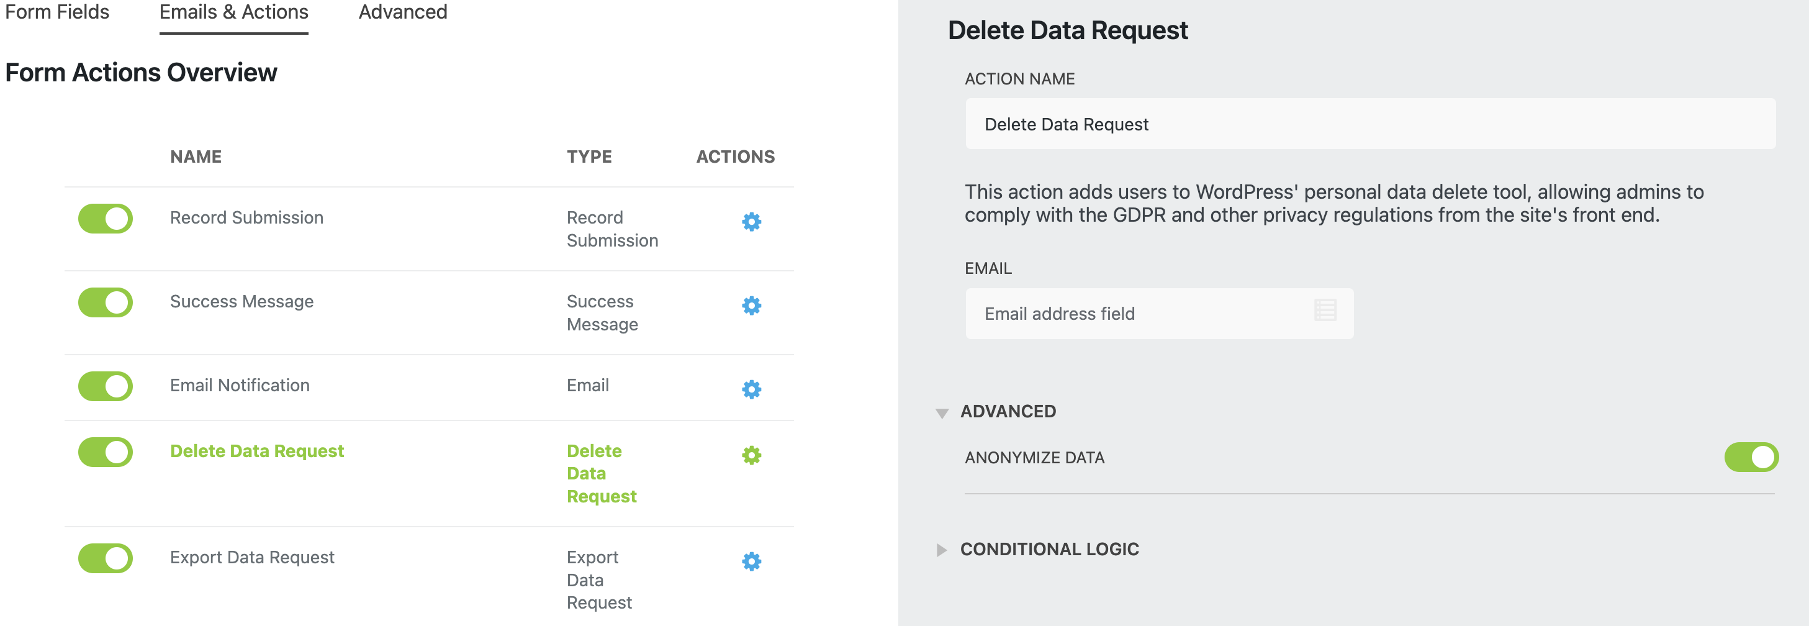
Task: Click the Delete Data Request action name
Action: [x=256, y=450]
